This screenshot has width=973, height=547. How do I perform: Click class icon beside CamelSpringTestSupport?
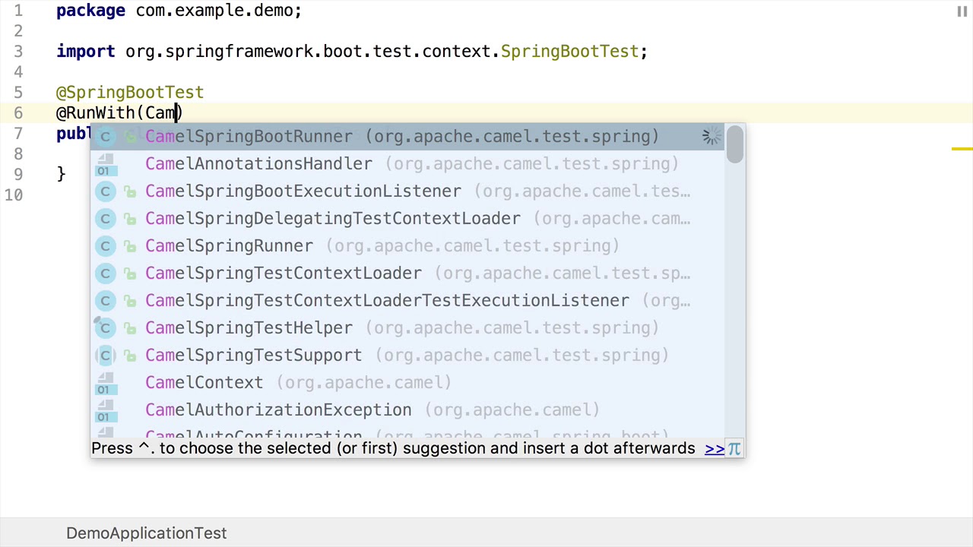106,356
